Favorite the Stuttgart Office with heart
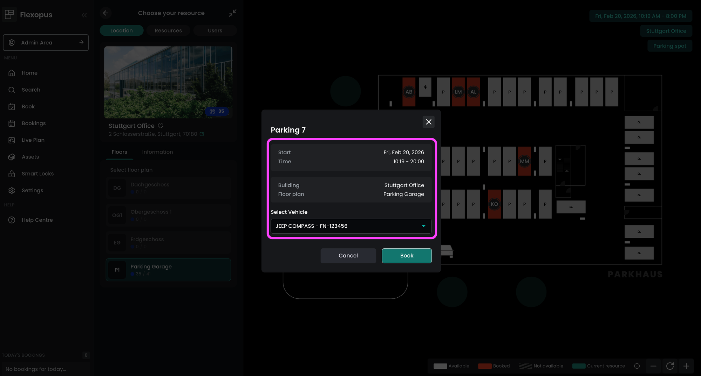Screen dimensions: 701x376 [x=161, y=126]
